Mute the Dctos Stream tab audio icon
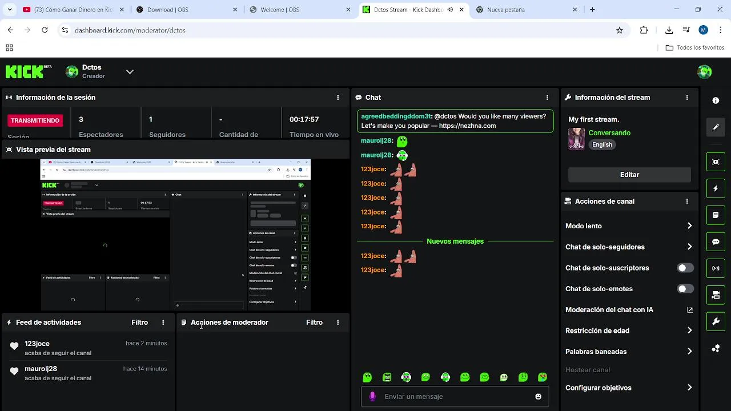Viewport: 731px width, 411px height. pos(450,10)
